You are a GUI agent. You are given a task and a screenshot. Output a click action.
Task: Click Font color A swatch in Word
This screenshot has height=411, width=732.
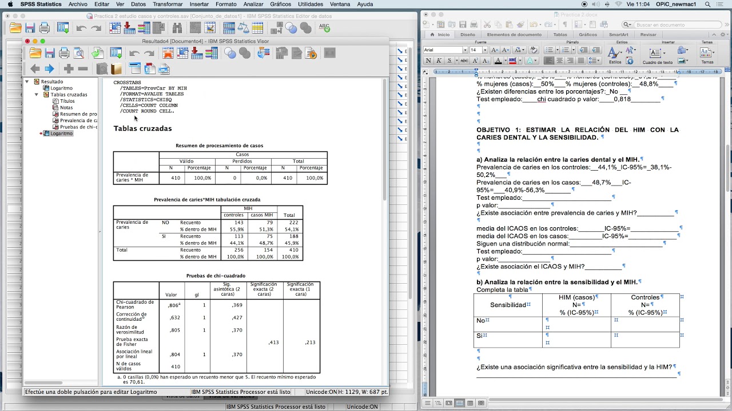click(x=498, y=61)
